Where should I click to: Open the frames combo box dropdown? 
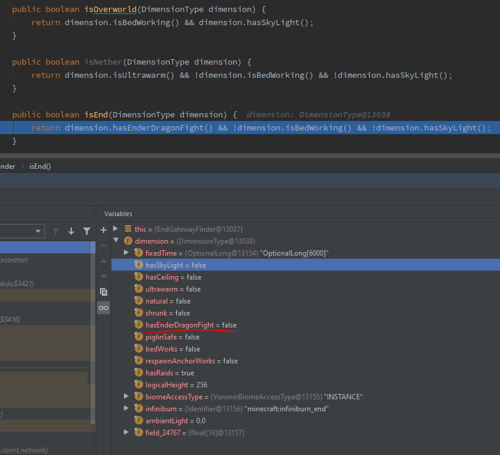(x=38, y=230)
